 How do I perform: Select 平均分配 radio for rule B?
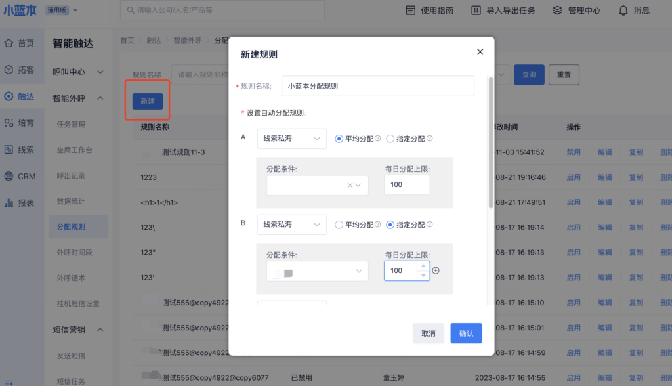[x=339, y=225]
